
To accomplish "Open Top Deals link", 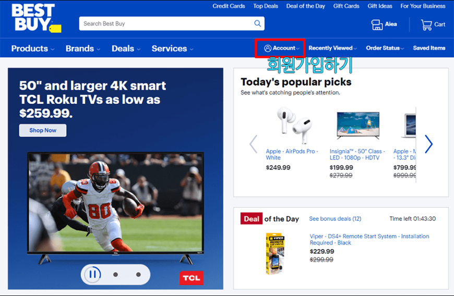I will (266, 6).
